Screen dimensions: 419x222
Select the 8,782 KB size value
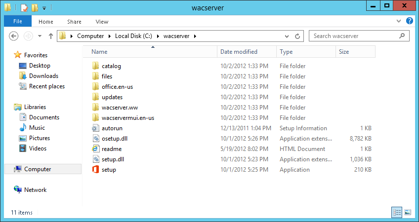pos(361,139)
